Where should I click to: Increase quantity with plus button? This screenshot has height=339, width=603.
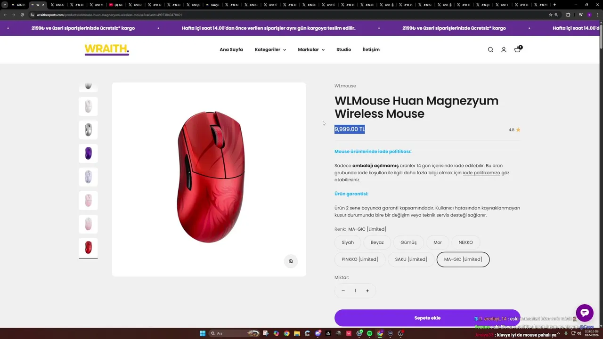click(x=367, y=291)
